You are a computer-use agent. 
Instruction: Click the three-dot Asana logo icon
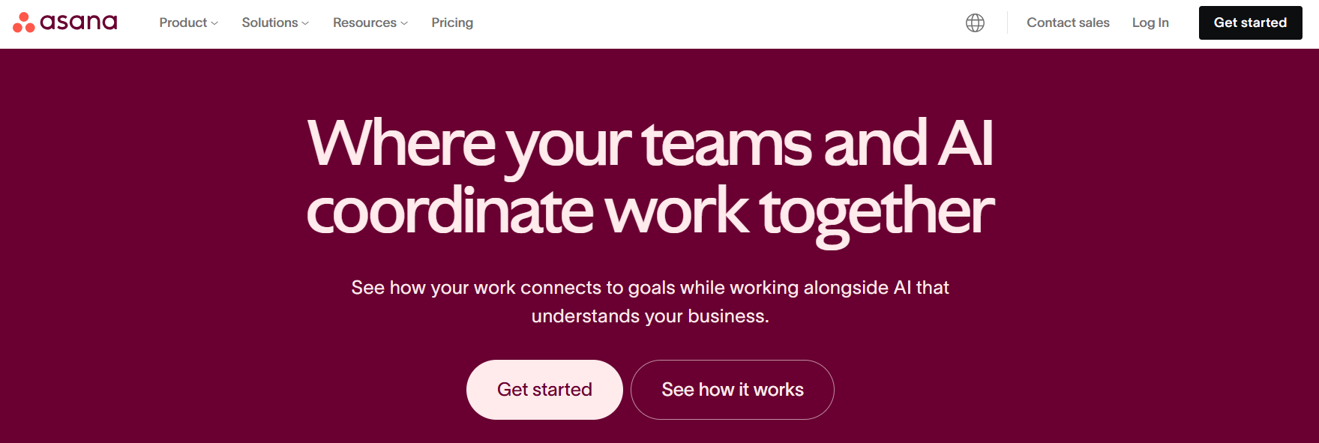pyautogui.click(x=24, y=22)
